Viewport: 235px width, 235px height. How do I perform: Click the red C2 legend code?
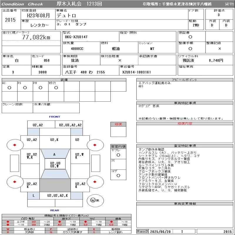[x=111, y=225]
